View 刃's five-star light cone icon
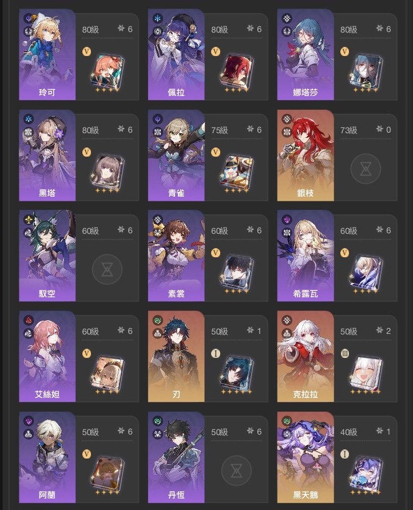413x510 pixels. pos(237,375)
